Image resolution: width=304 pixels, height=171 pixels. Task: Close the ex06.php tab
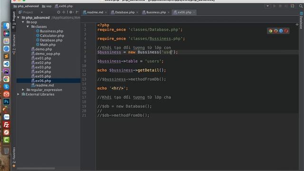194,12
